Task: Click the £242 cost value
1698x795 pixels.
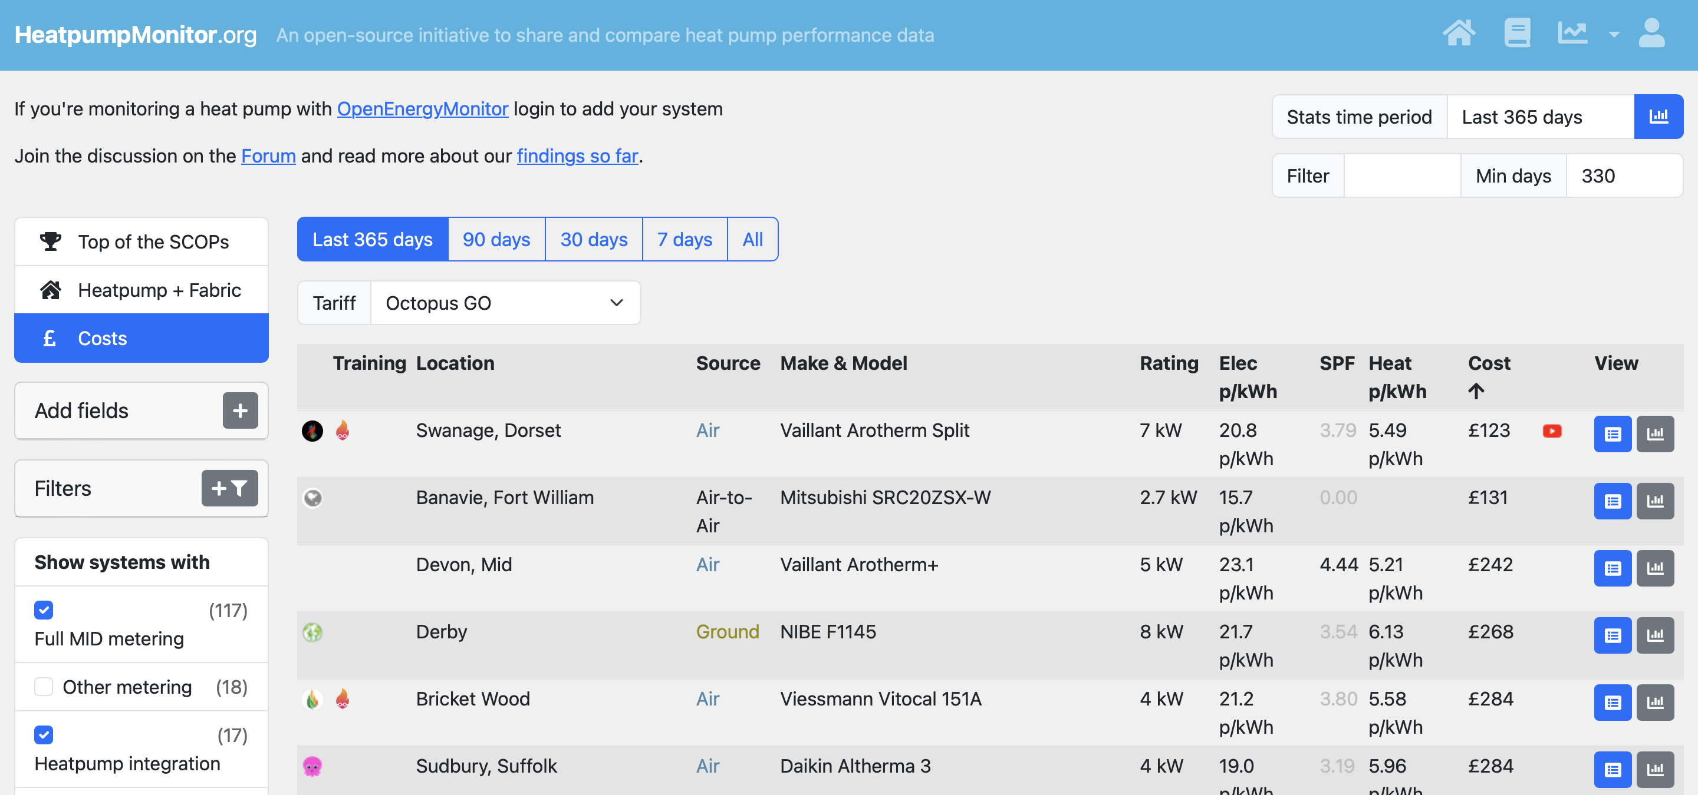Action: (1490, 565)
